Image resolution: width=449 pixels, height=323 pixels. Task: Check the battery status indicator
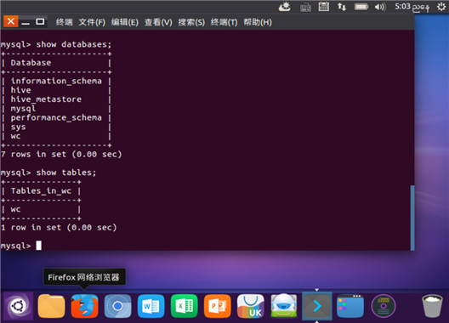[x=361, y=7]
